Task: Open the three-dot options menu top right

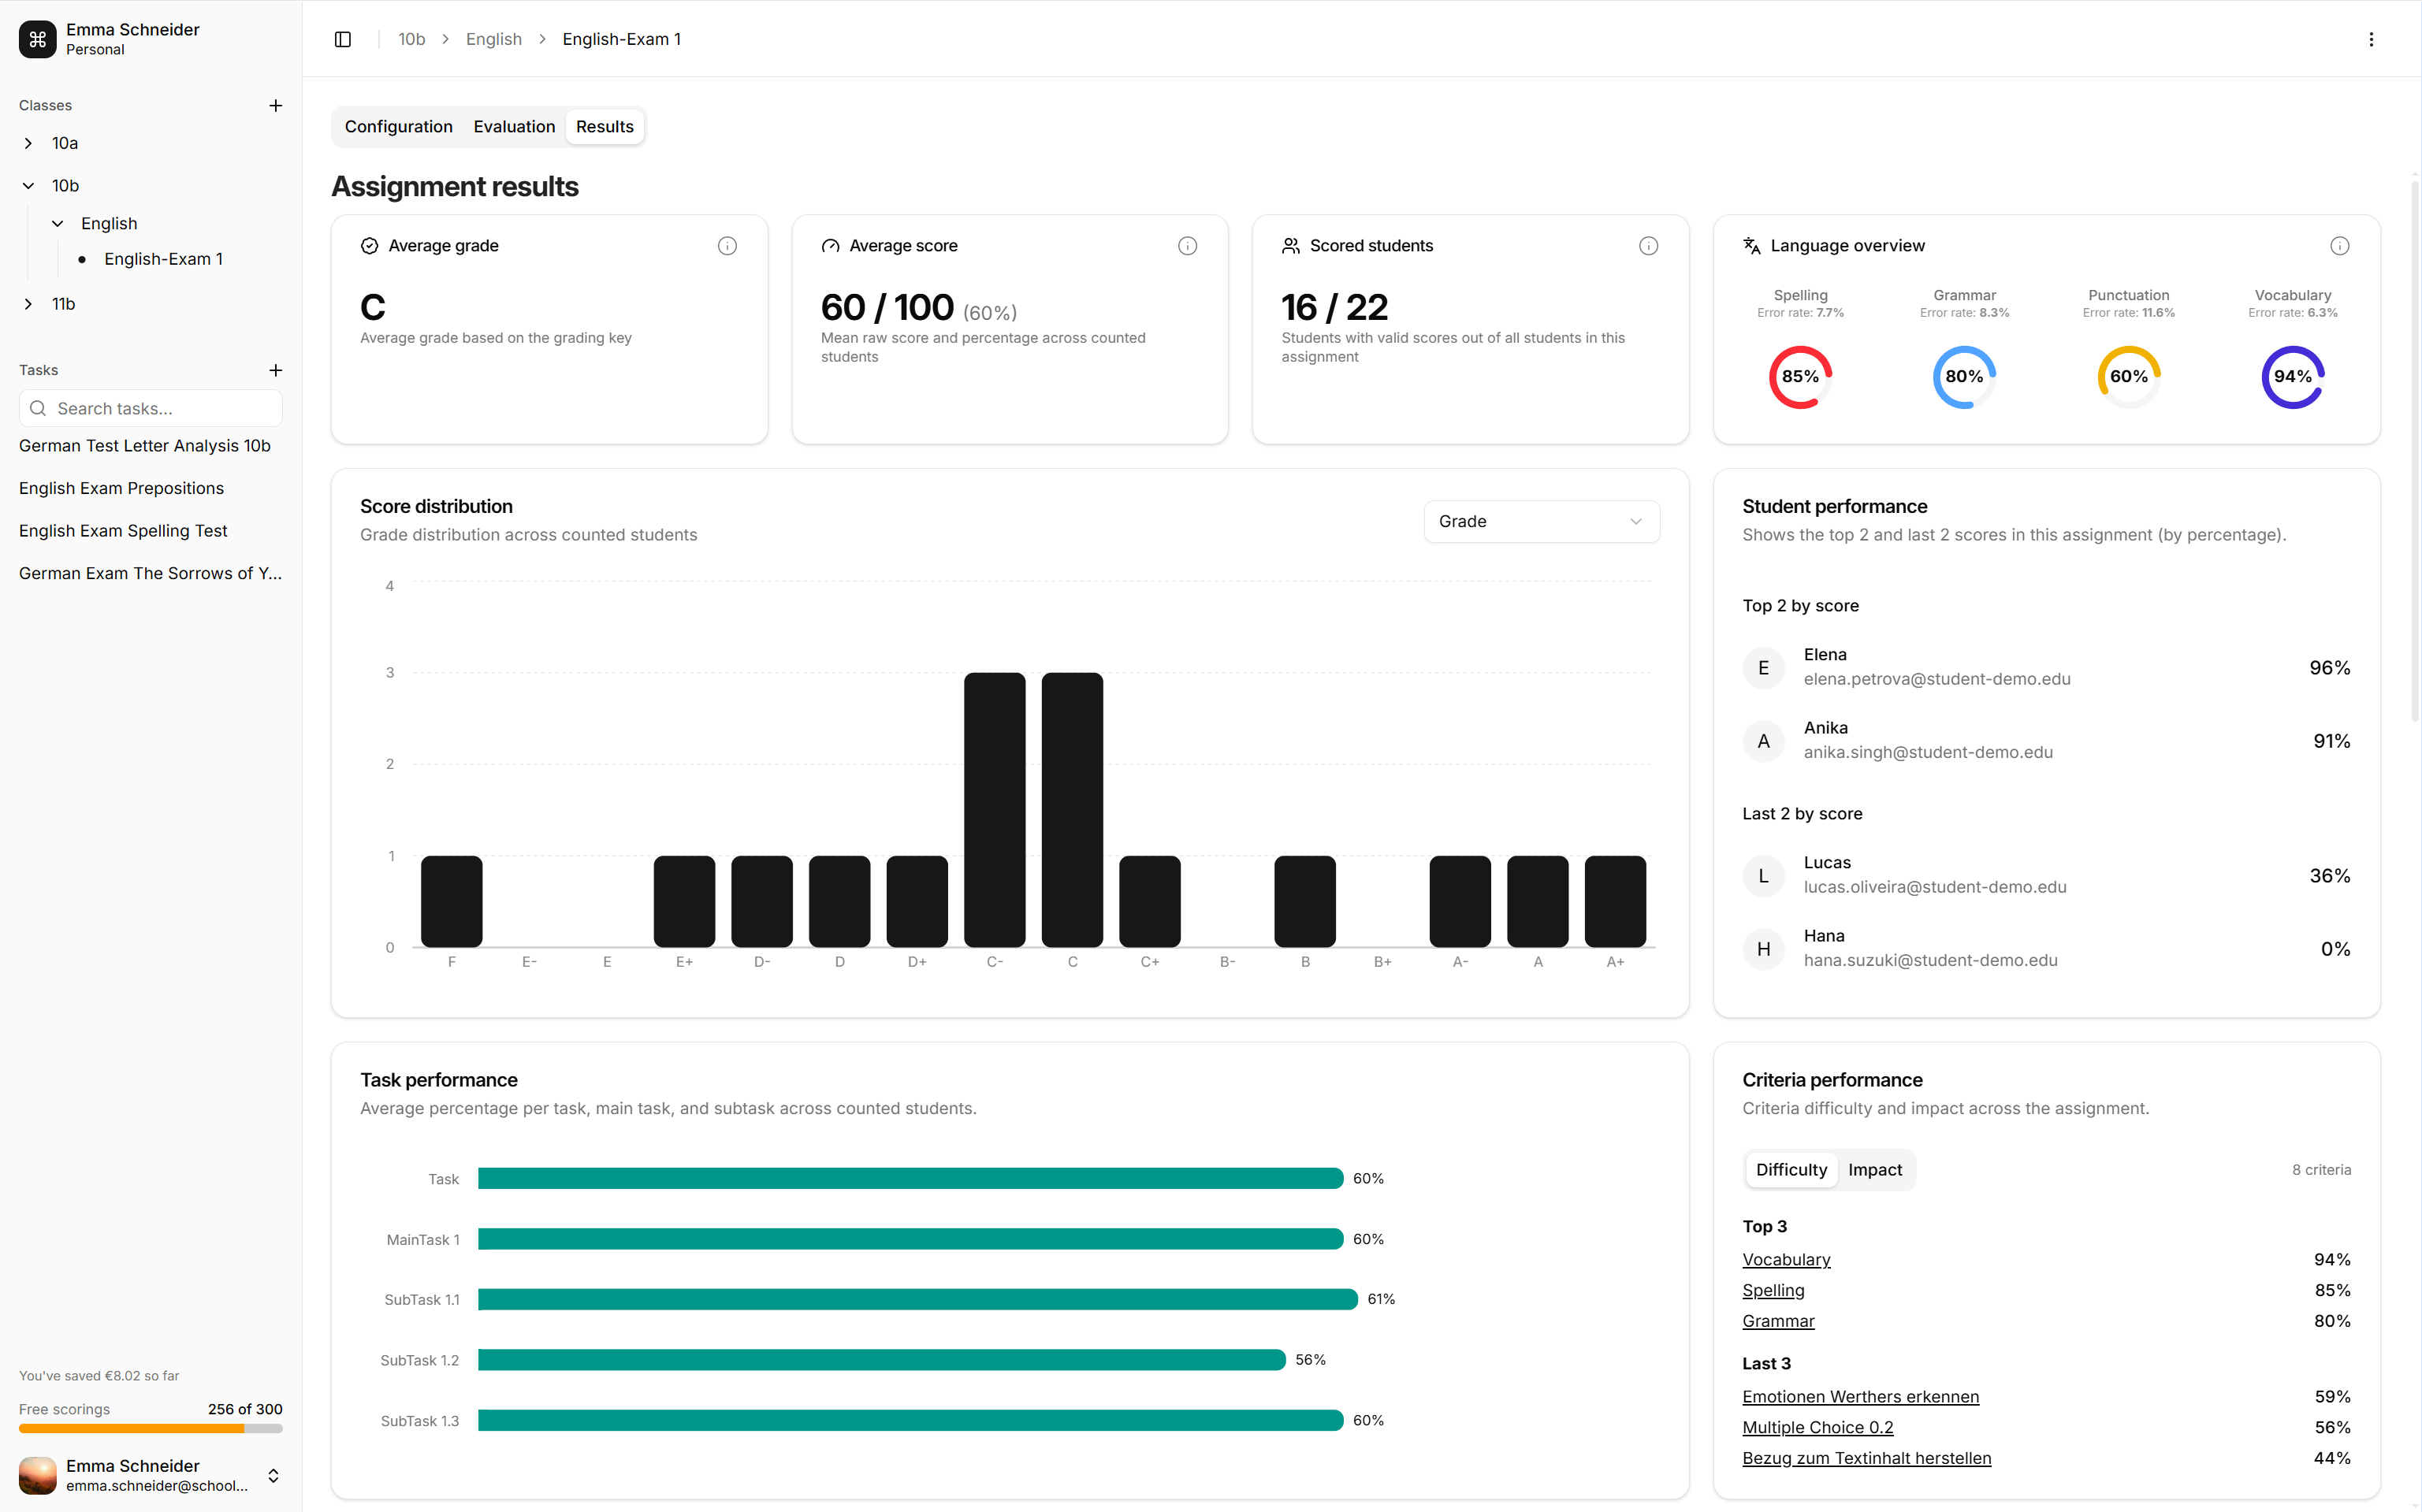Action: click(2371, 39)
